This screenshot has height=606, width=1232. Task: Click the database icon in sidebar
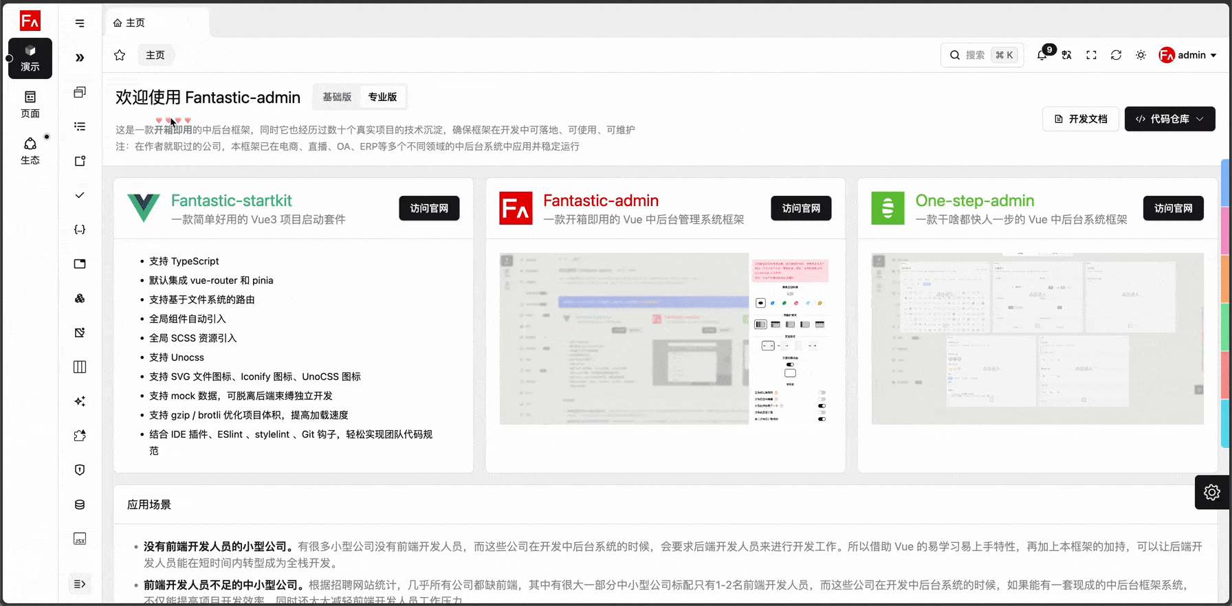[80, 504]
